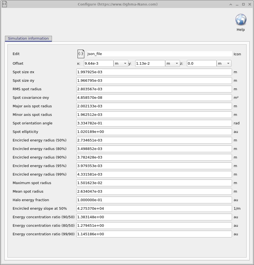Image resolution: width=254 pixels, height=265 pixels.
Task: Click the RMS spot radius field
Action: pyautogui.click(x=154, y=89)
